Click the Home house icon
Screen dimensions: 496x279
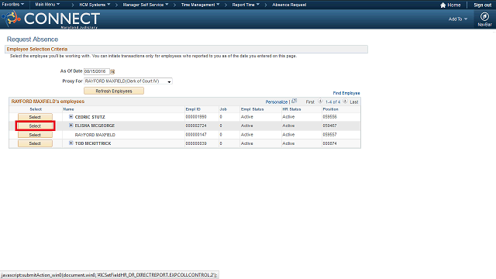[443, 5]
